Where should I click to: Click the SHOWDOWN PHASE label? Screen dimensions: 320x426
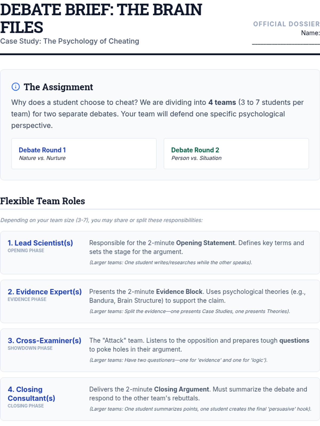point(30,348)
